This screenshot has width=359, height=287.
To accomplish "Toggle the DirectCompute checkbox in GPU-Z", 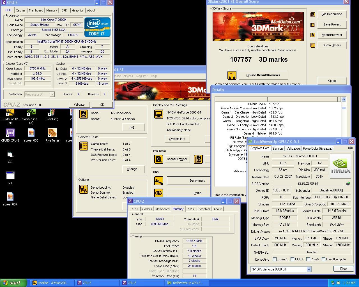I will click(x=323, y=259).
